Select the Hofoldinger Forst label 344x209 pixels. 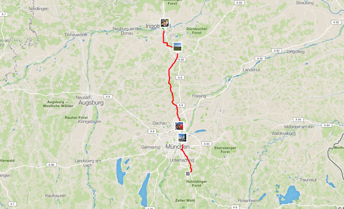[x=196, y=184]
